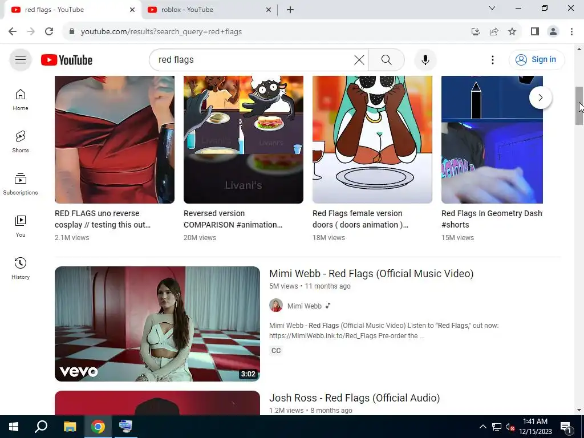Viewport: 584px width, 438px height.
Task: Click the Mimi Webb vevo video thumbnail
Action: 157,324
